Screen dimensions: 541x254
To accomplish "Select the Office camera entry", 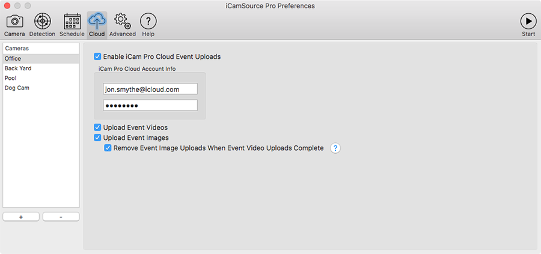I will point(41,59).
